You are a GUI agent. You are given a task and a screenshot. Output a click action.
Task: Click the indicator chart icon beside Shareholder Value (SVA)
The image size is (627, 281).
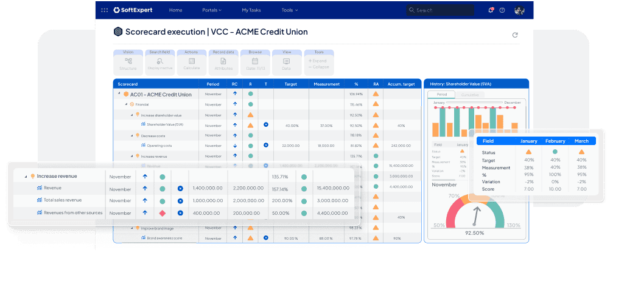click(143, 124)
